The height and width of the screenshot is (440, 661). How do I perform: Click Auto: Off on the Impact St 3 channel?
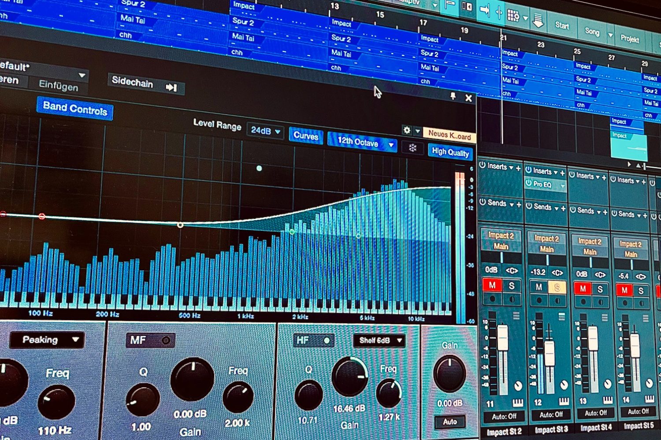coord(551,414)
